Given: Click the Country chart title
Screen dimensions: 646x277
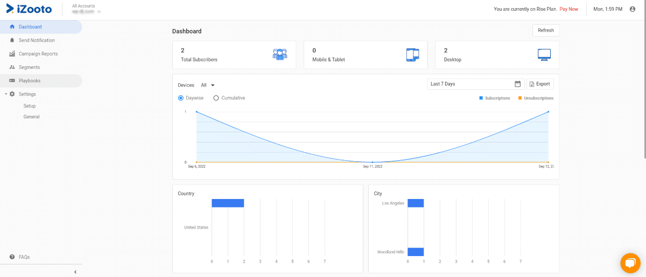Looking at the screenshot, I should (186, 194).
